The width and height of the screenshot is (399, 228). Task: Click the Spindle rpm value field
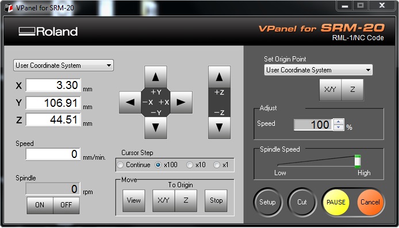[x=53, y=189]
